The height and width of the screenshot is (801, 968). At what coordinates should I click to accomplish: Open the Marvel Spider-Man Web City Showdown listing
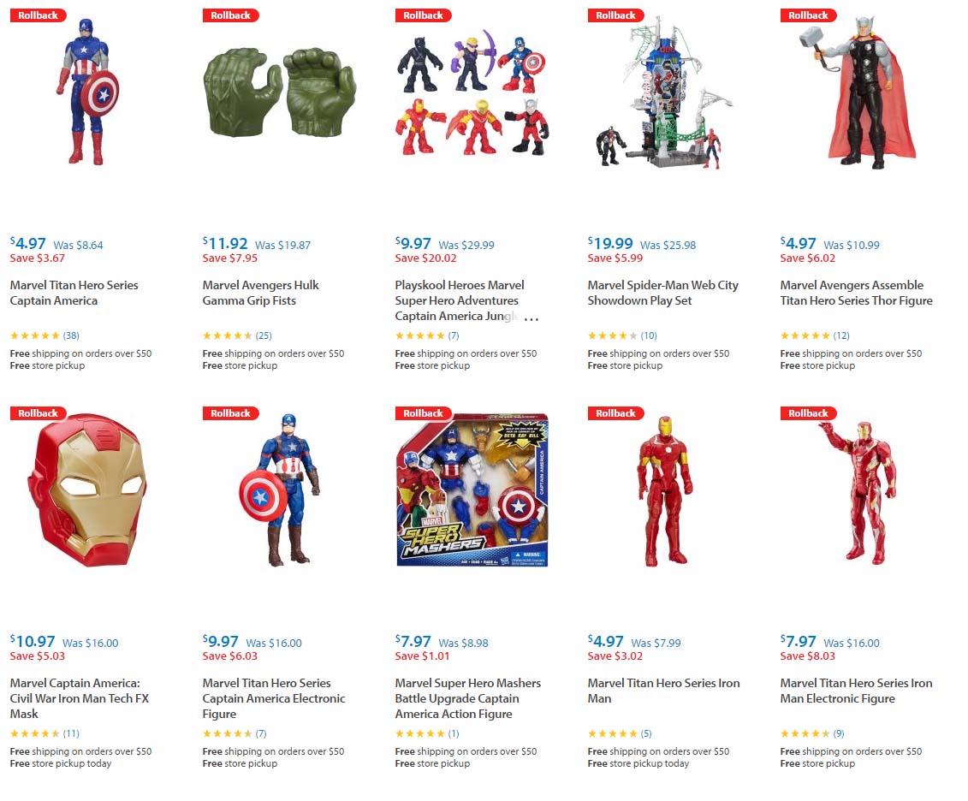tap(662, 293)
